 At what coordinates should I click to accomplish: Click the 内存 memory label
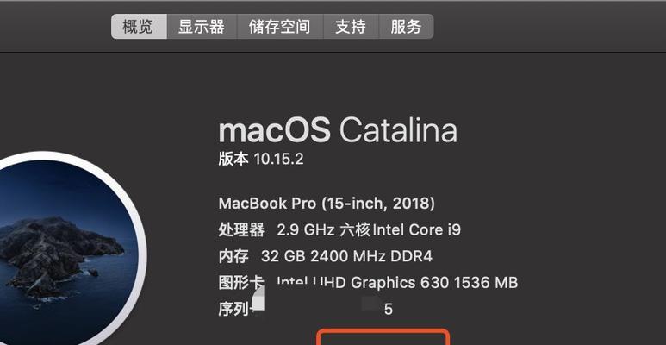point(233,256)
